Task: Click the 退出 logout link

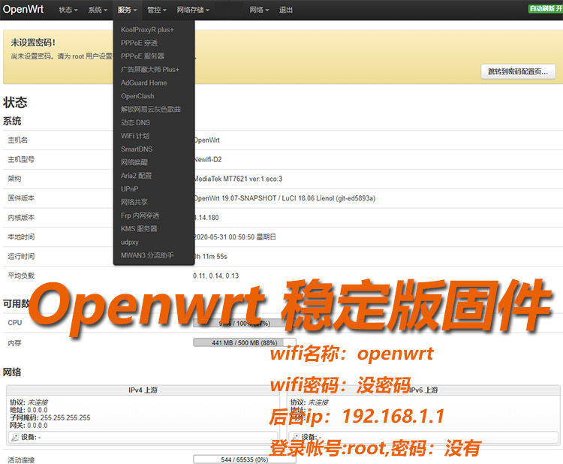Action: (x=286, y=10)
